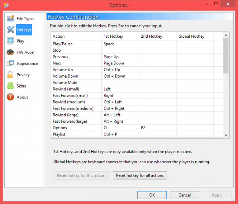
Task: Click the O hotkey cell for Options
Action: (x=120, y=128)
